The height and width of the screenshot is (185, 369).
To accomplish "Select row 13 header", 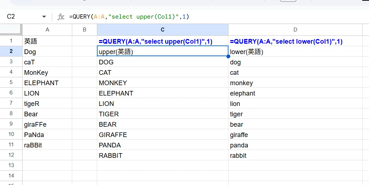I will coord(11,165).
